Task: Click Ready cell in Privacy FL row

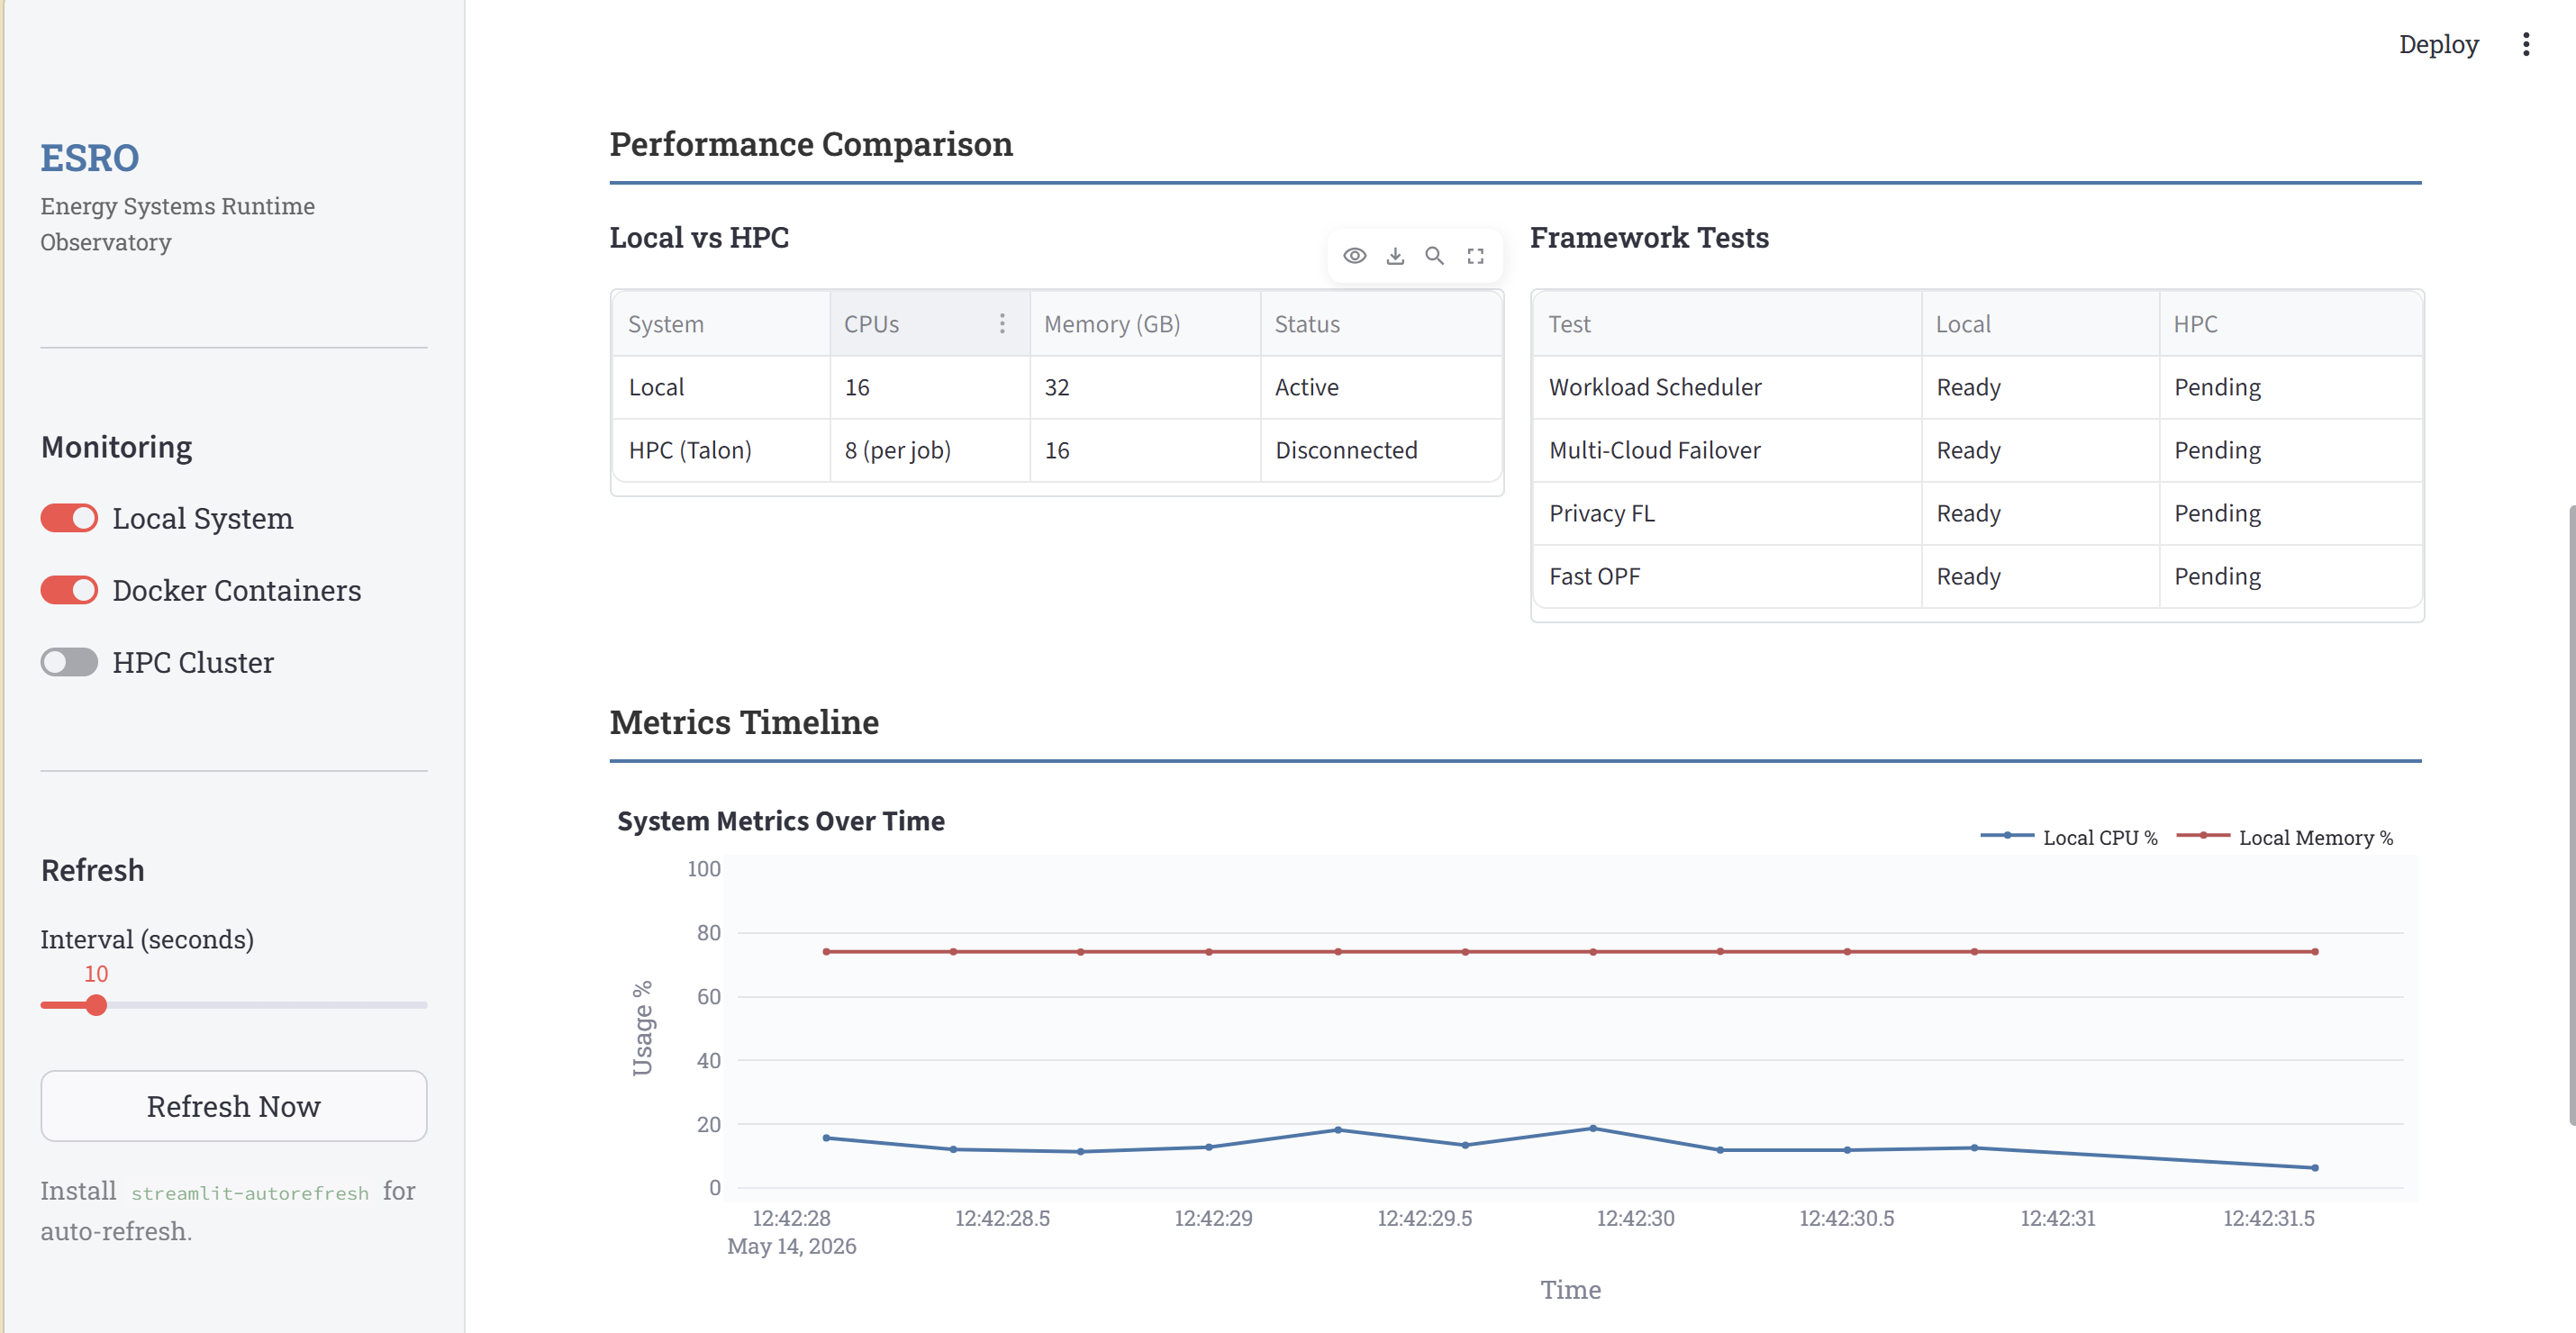Action: coord(2040,513)
